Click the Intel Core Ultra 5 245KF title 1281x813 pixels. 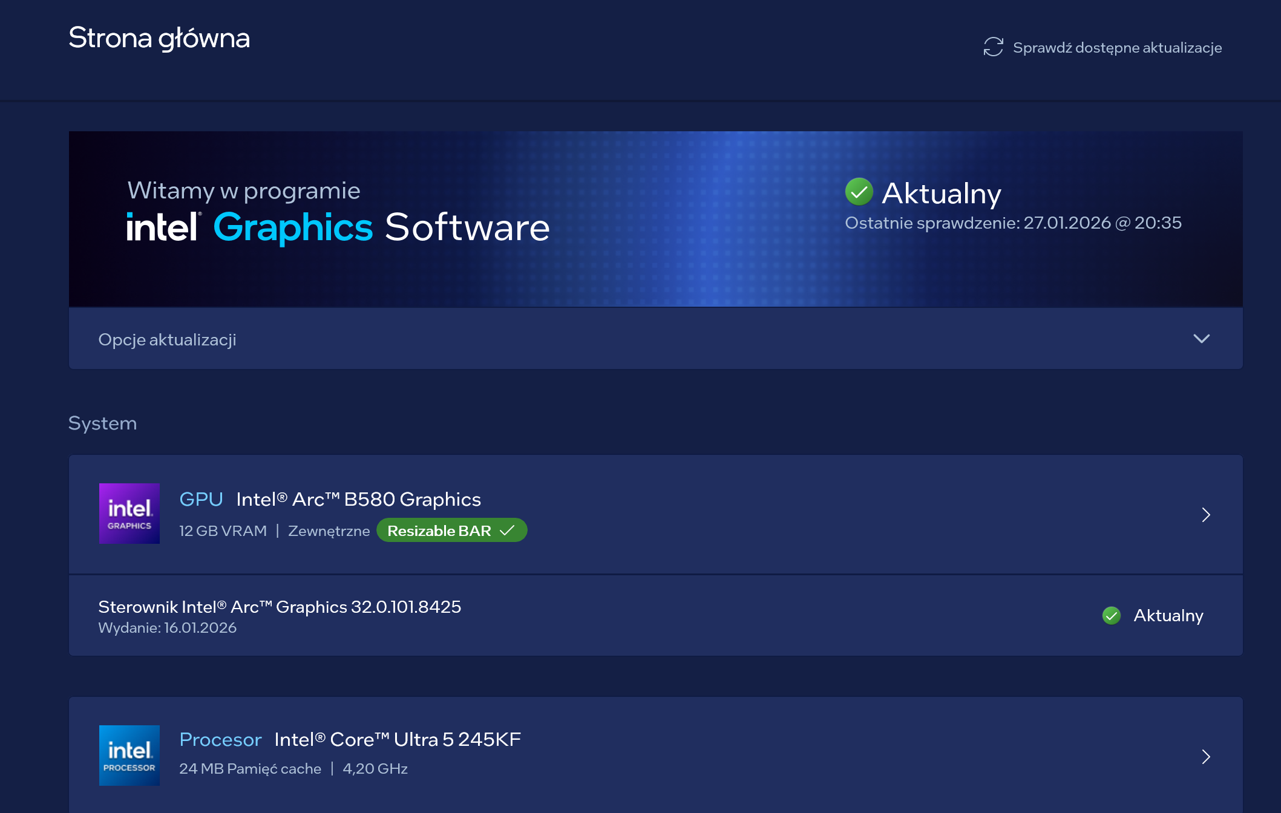pyautogui.click(x=398, y=739)
